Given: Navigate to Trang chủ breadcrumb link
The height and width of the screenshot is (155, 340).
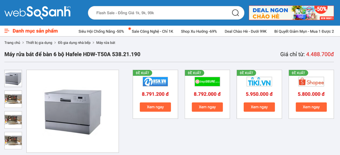Looking at the screenshot, I should [12, 43].
